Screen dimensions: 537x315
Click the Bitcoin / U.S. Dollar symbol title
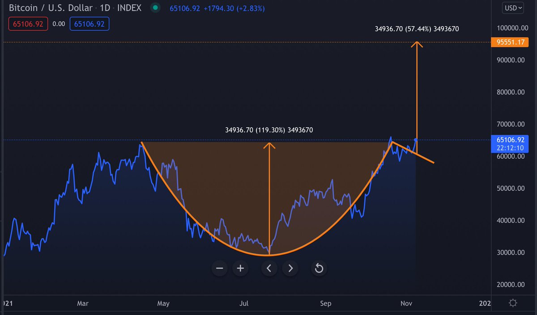point(51,8)
